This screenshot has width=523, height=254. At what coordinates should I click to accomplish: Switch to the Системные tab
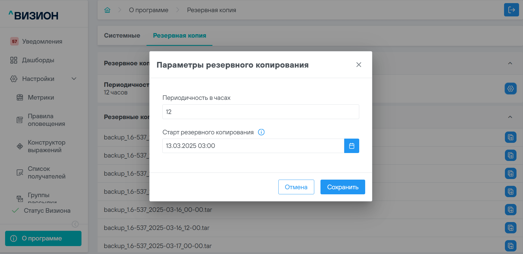point(122,36)
